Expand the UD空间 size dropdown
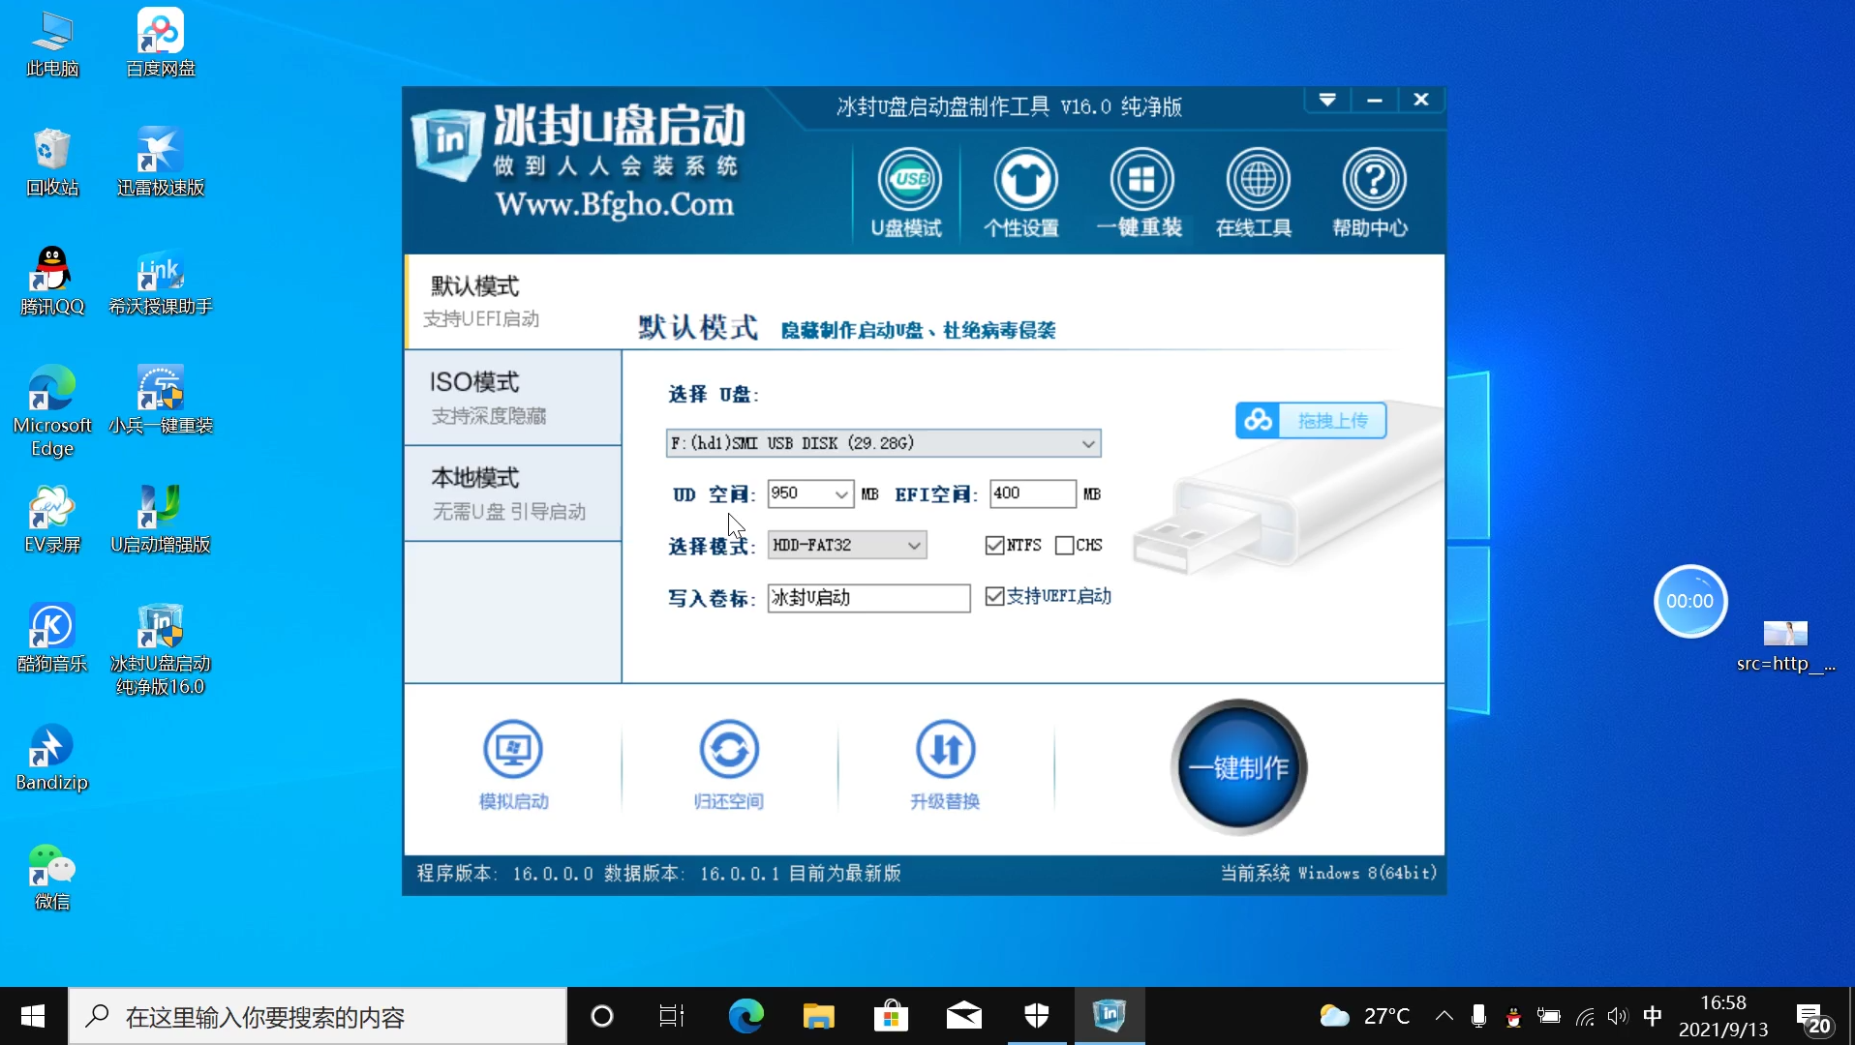The height and width of the screenshot is (1045, 1855). [840, 493]
